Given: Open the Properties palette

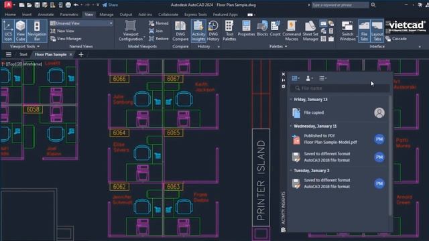Looking at the screenshot, I should 246,29.
